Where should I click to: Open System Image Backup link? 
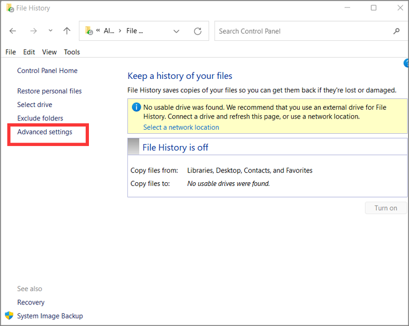tap(50, 316)
